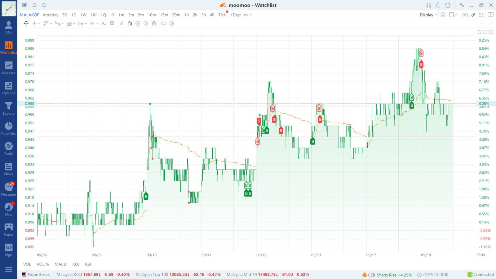This screenshot has height=279, width=496.
Task: Click the MALAKOF stock name
Action: pyautogui.click(x=29, y=15)
